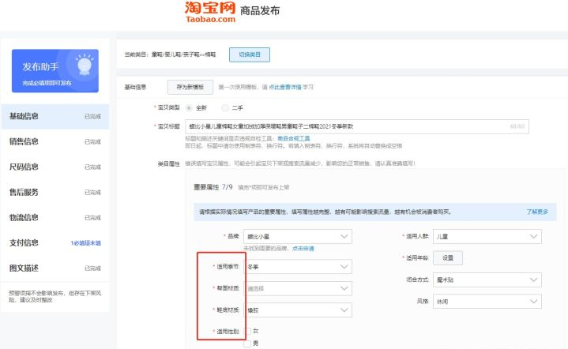
Task: Click the 商品合规工具 link
Action: click(293, 138)
